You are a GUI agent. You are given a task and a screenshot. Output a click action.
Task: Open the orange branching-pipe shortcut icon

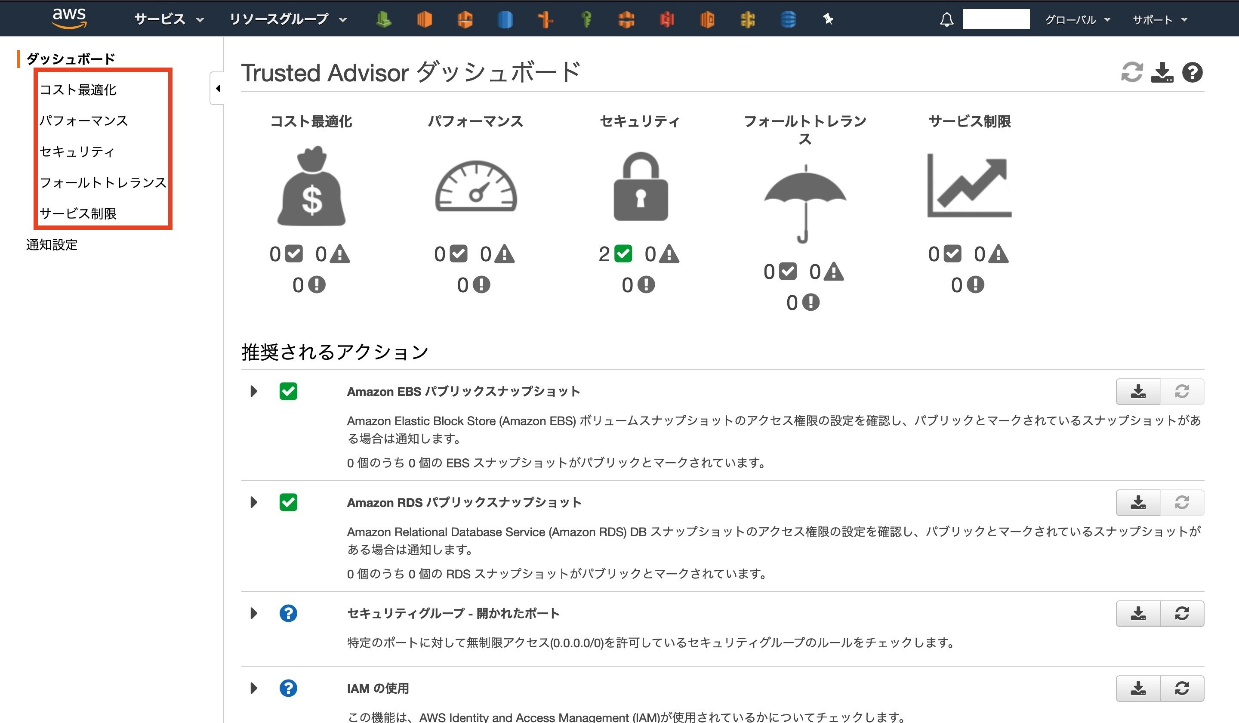click(x=545, y=20)
